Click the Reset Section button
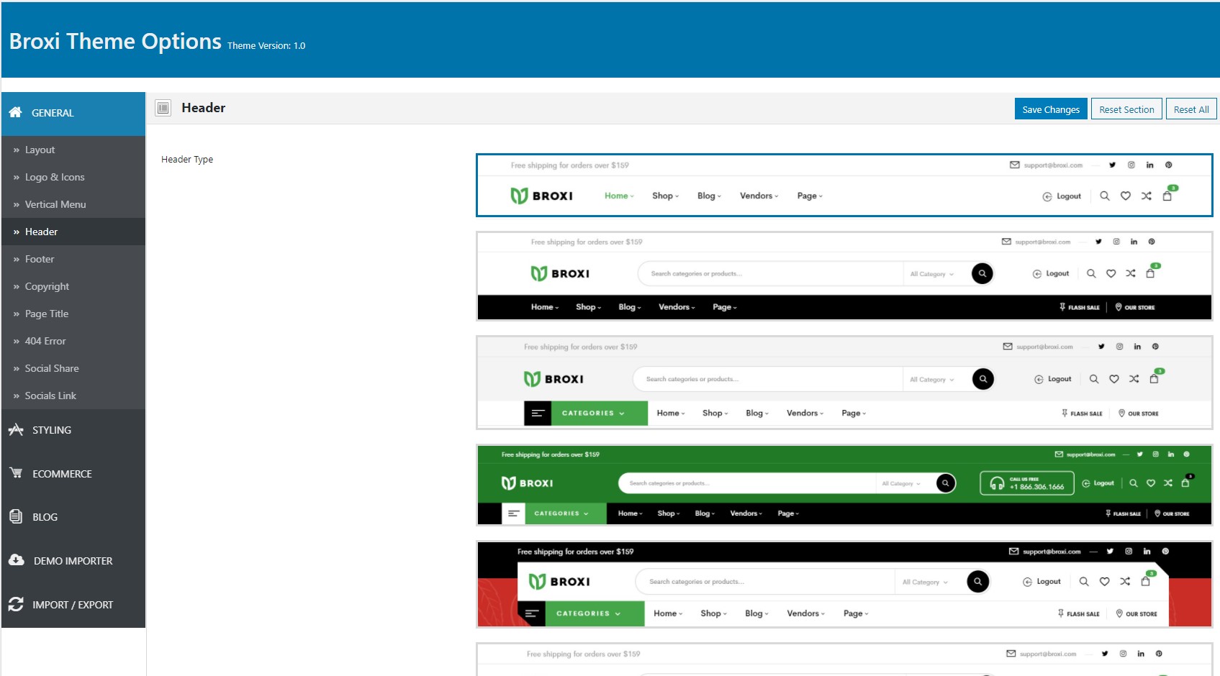The height and width of the screenshot is (676, 1220). tap(1126, 109)
